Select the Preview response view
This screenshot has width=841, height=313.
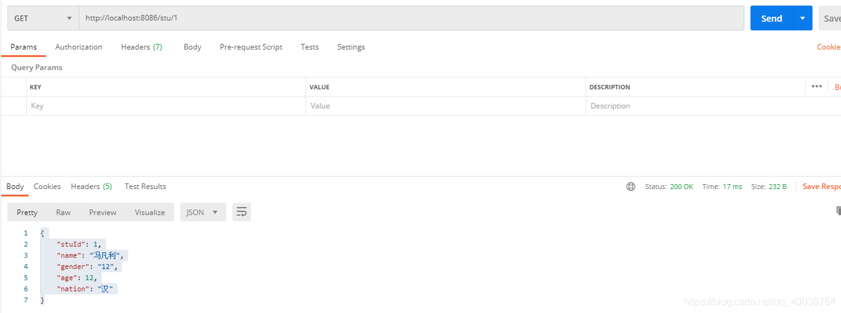pos(103,212)
